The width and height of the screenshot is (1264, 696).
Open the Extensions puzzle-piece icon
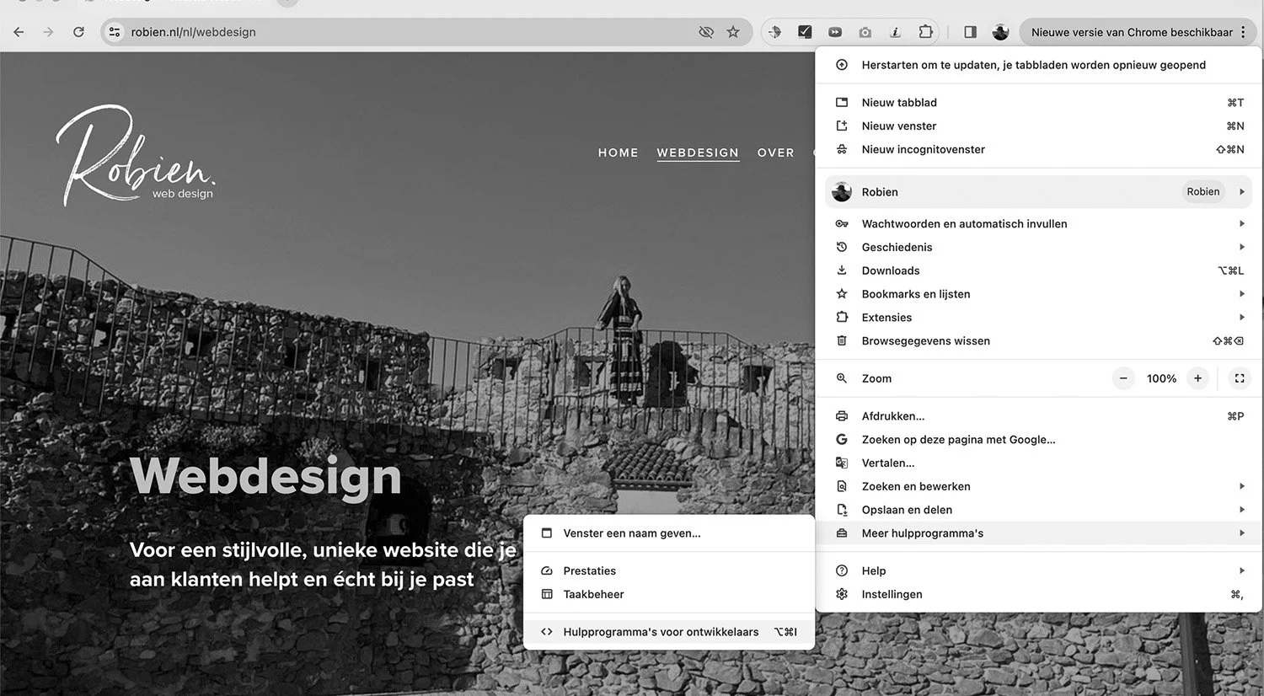[925, 31]
